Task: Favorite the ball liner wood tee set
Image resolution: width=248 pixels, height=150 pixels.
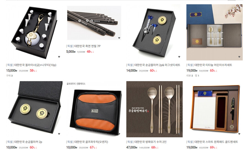Action: (x=59, y=57)
